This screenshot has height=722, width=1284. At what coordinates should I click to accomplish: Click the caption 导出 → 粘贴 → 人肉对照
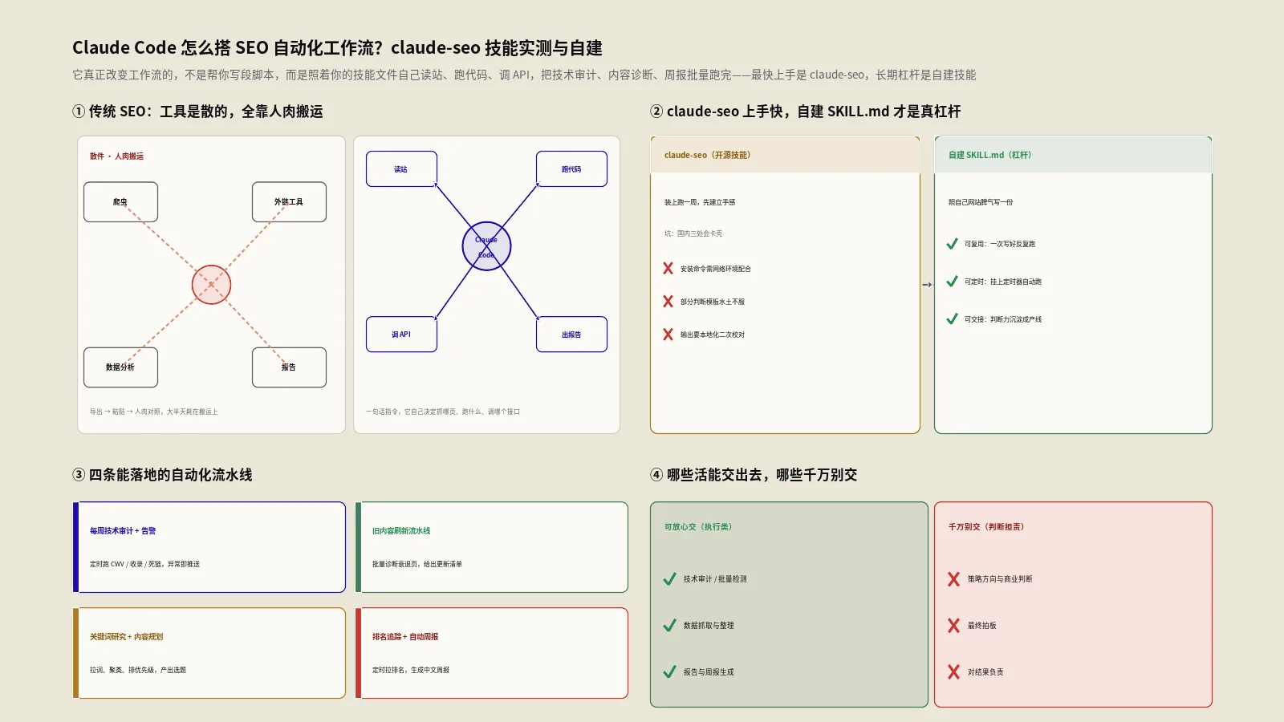tap(153, 412)
